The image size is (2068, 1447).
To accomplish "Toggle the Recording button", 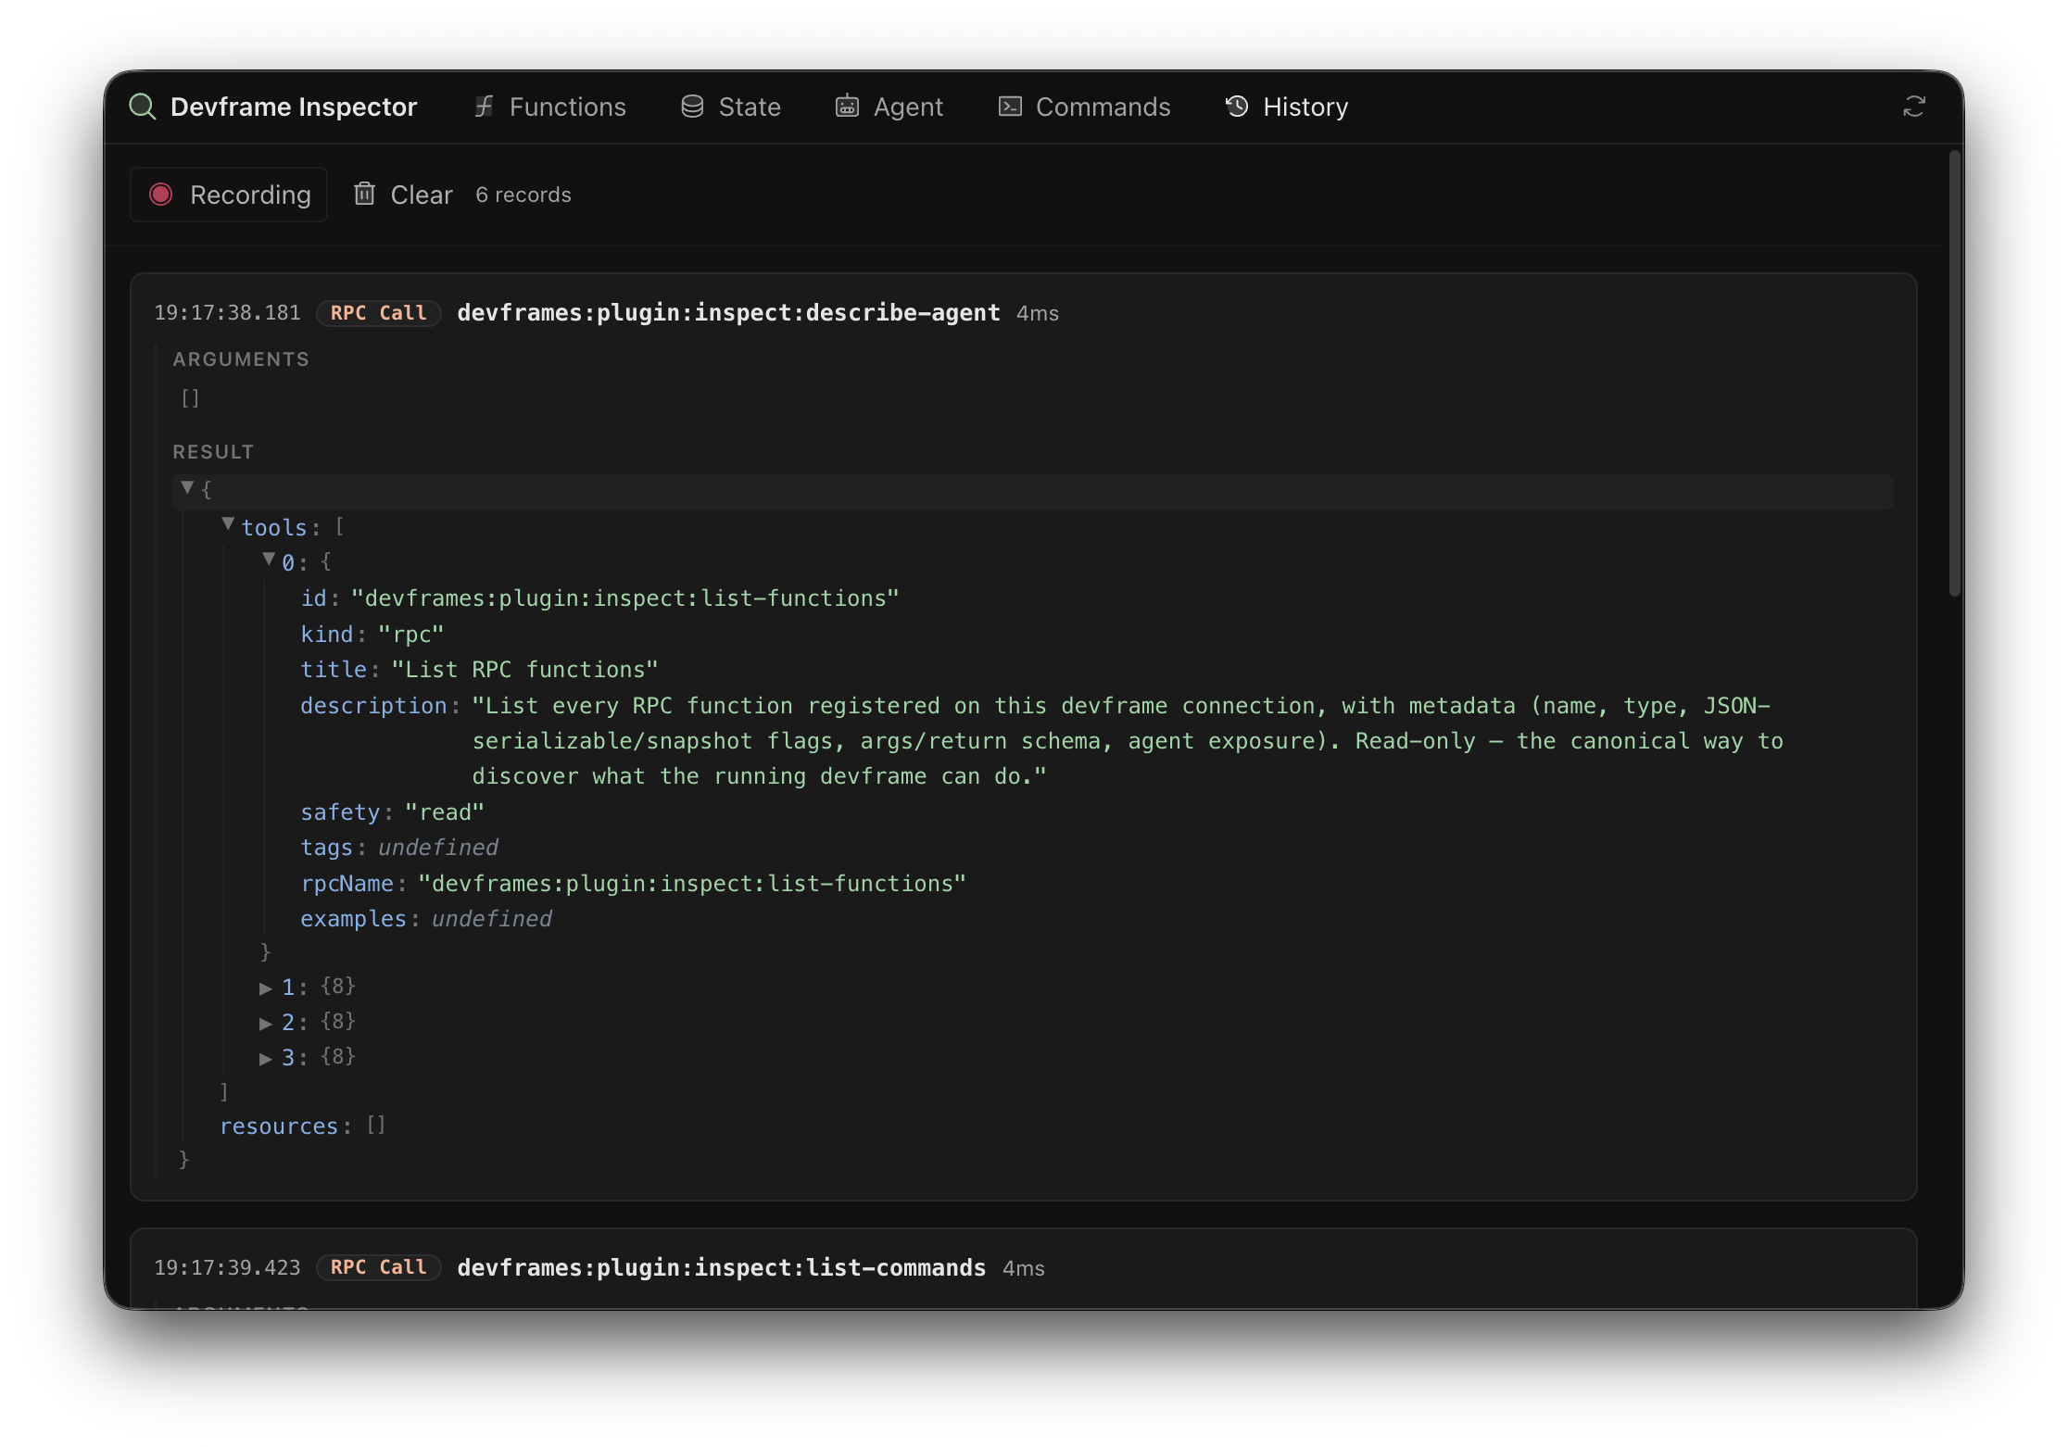I will tap(230, 195).
